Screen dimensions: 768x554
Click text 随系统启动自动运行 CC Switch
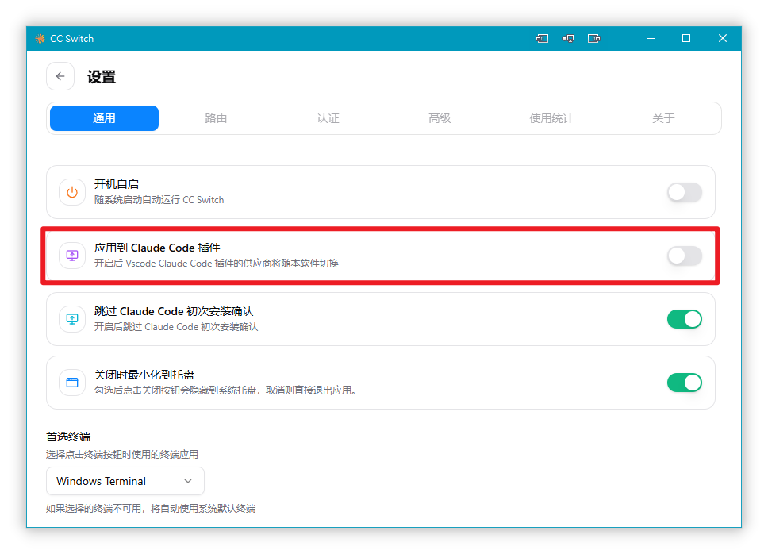pyautogui.click(x=159, y=200)
